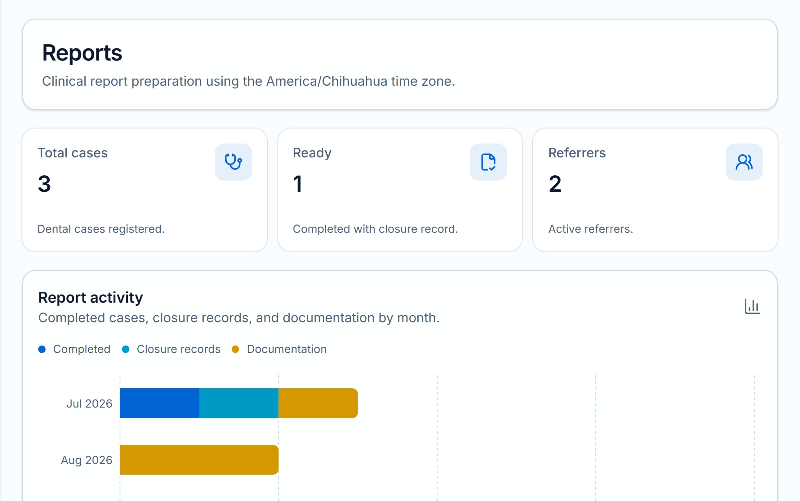Click the users icon in Referrers card
Viewport: 800px width, 501px height.
point(744,162)
